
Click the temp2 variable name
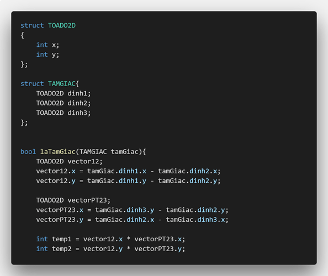(x=61, y=249)
